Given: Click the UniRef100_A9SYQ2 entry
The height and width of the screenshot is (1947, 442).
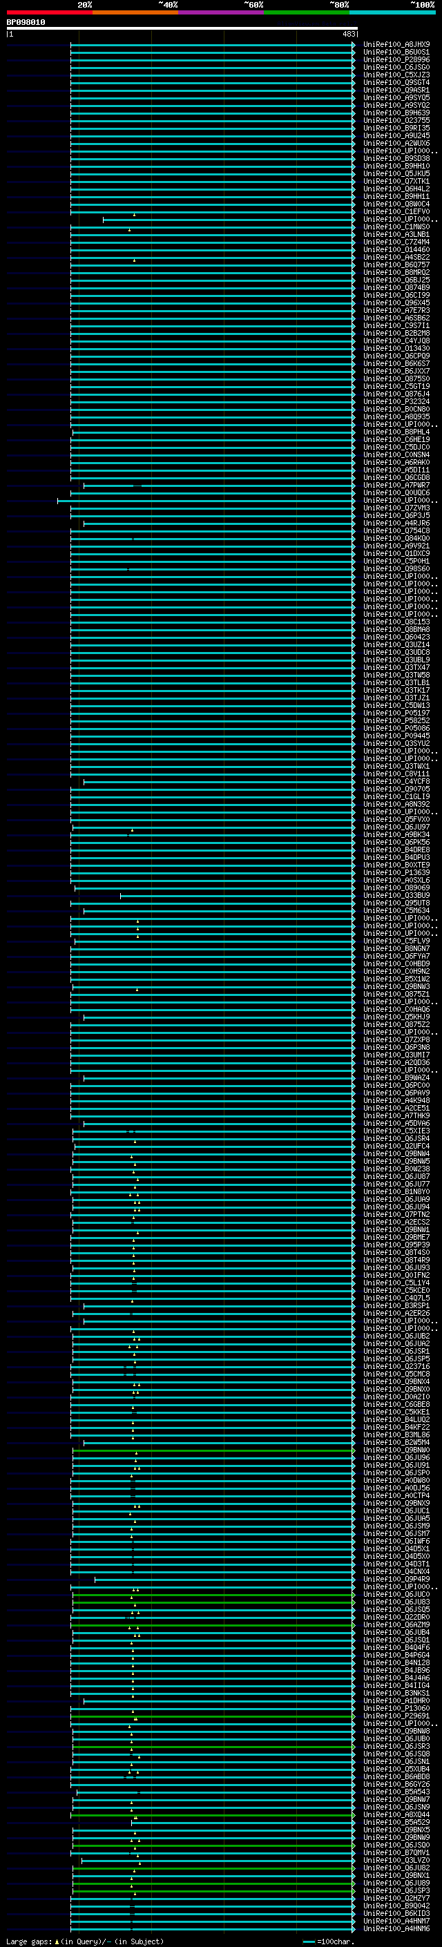Looking at the screenshot, I should 396,105.
